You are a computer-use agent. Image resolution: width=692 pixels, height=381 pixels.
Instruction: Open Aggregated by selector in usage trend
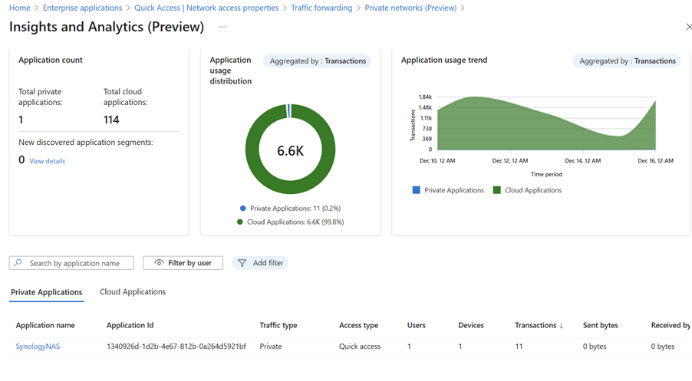coord(627,61)
